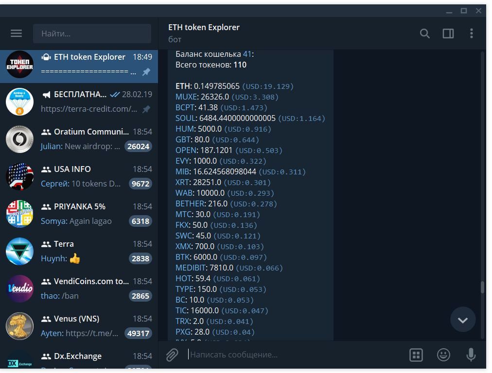This screenshot has height=373, width=492.
Task: Open the PRIYANKA 5% group chat
Action: 79,214
